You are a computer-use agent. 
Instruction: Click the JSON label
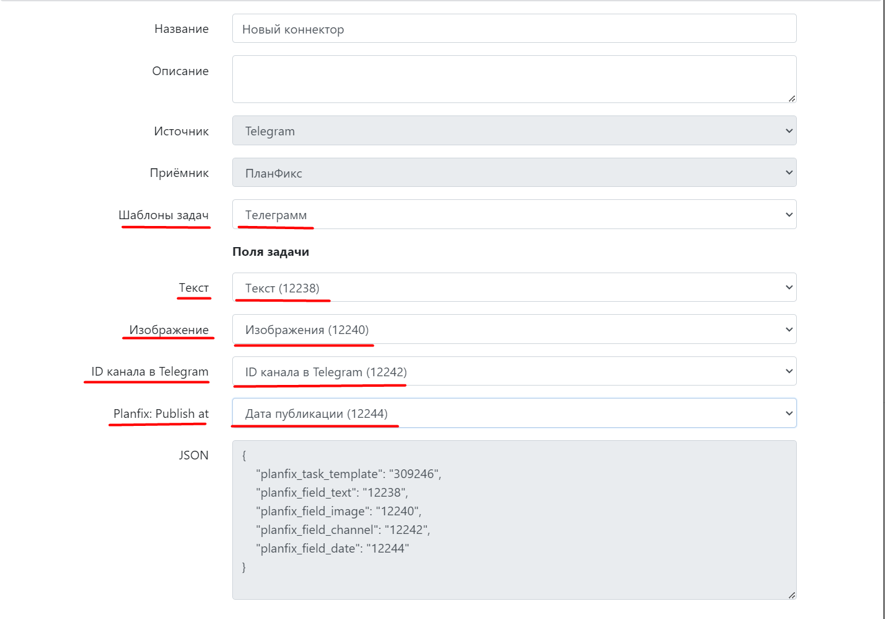coord(194,455)
